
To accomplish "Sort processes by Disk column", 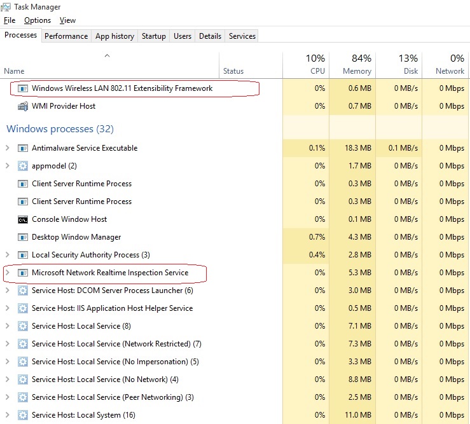I will tap(399, 65).
